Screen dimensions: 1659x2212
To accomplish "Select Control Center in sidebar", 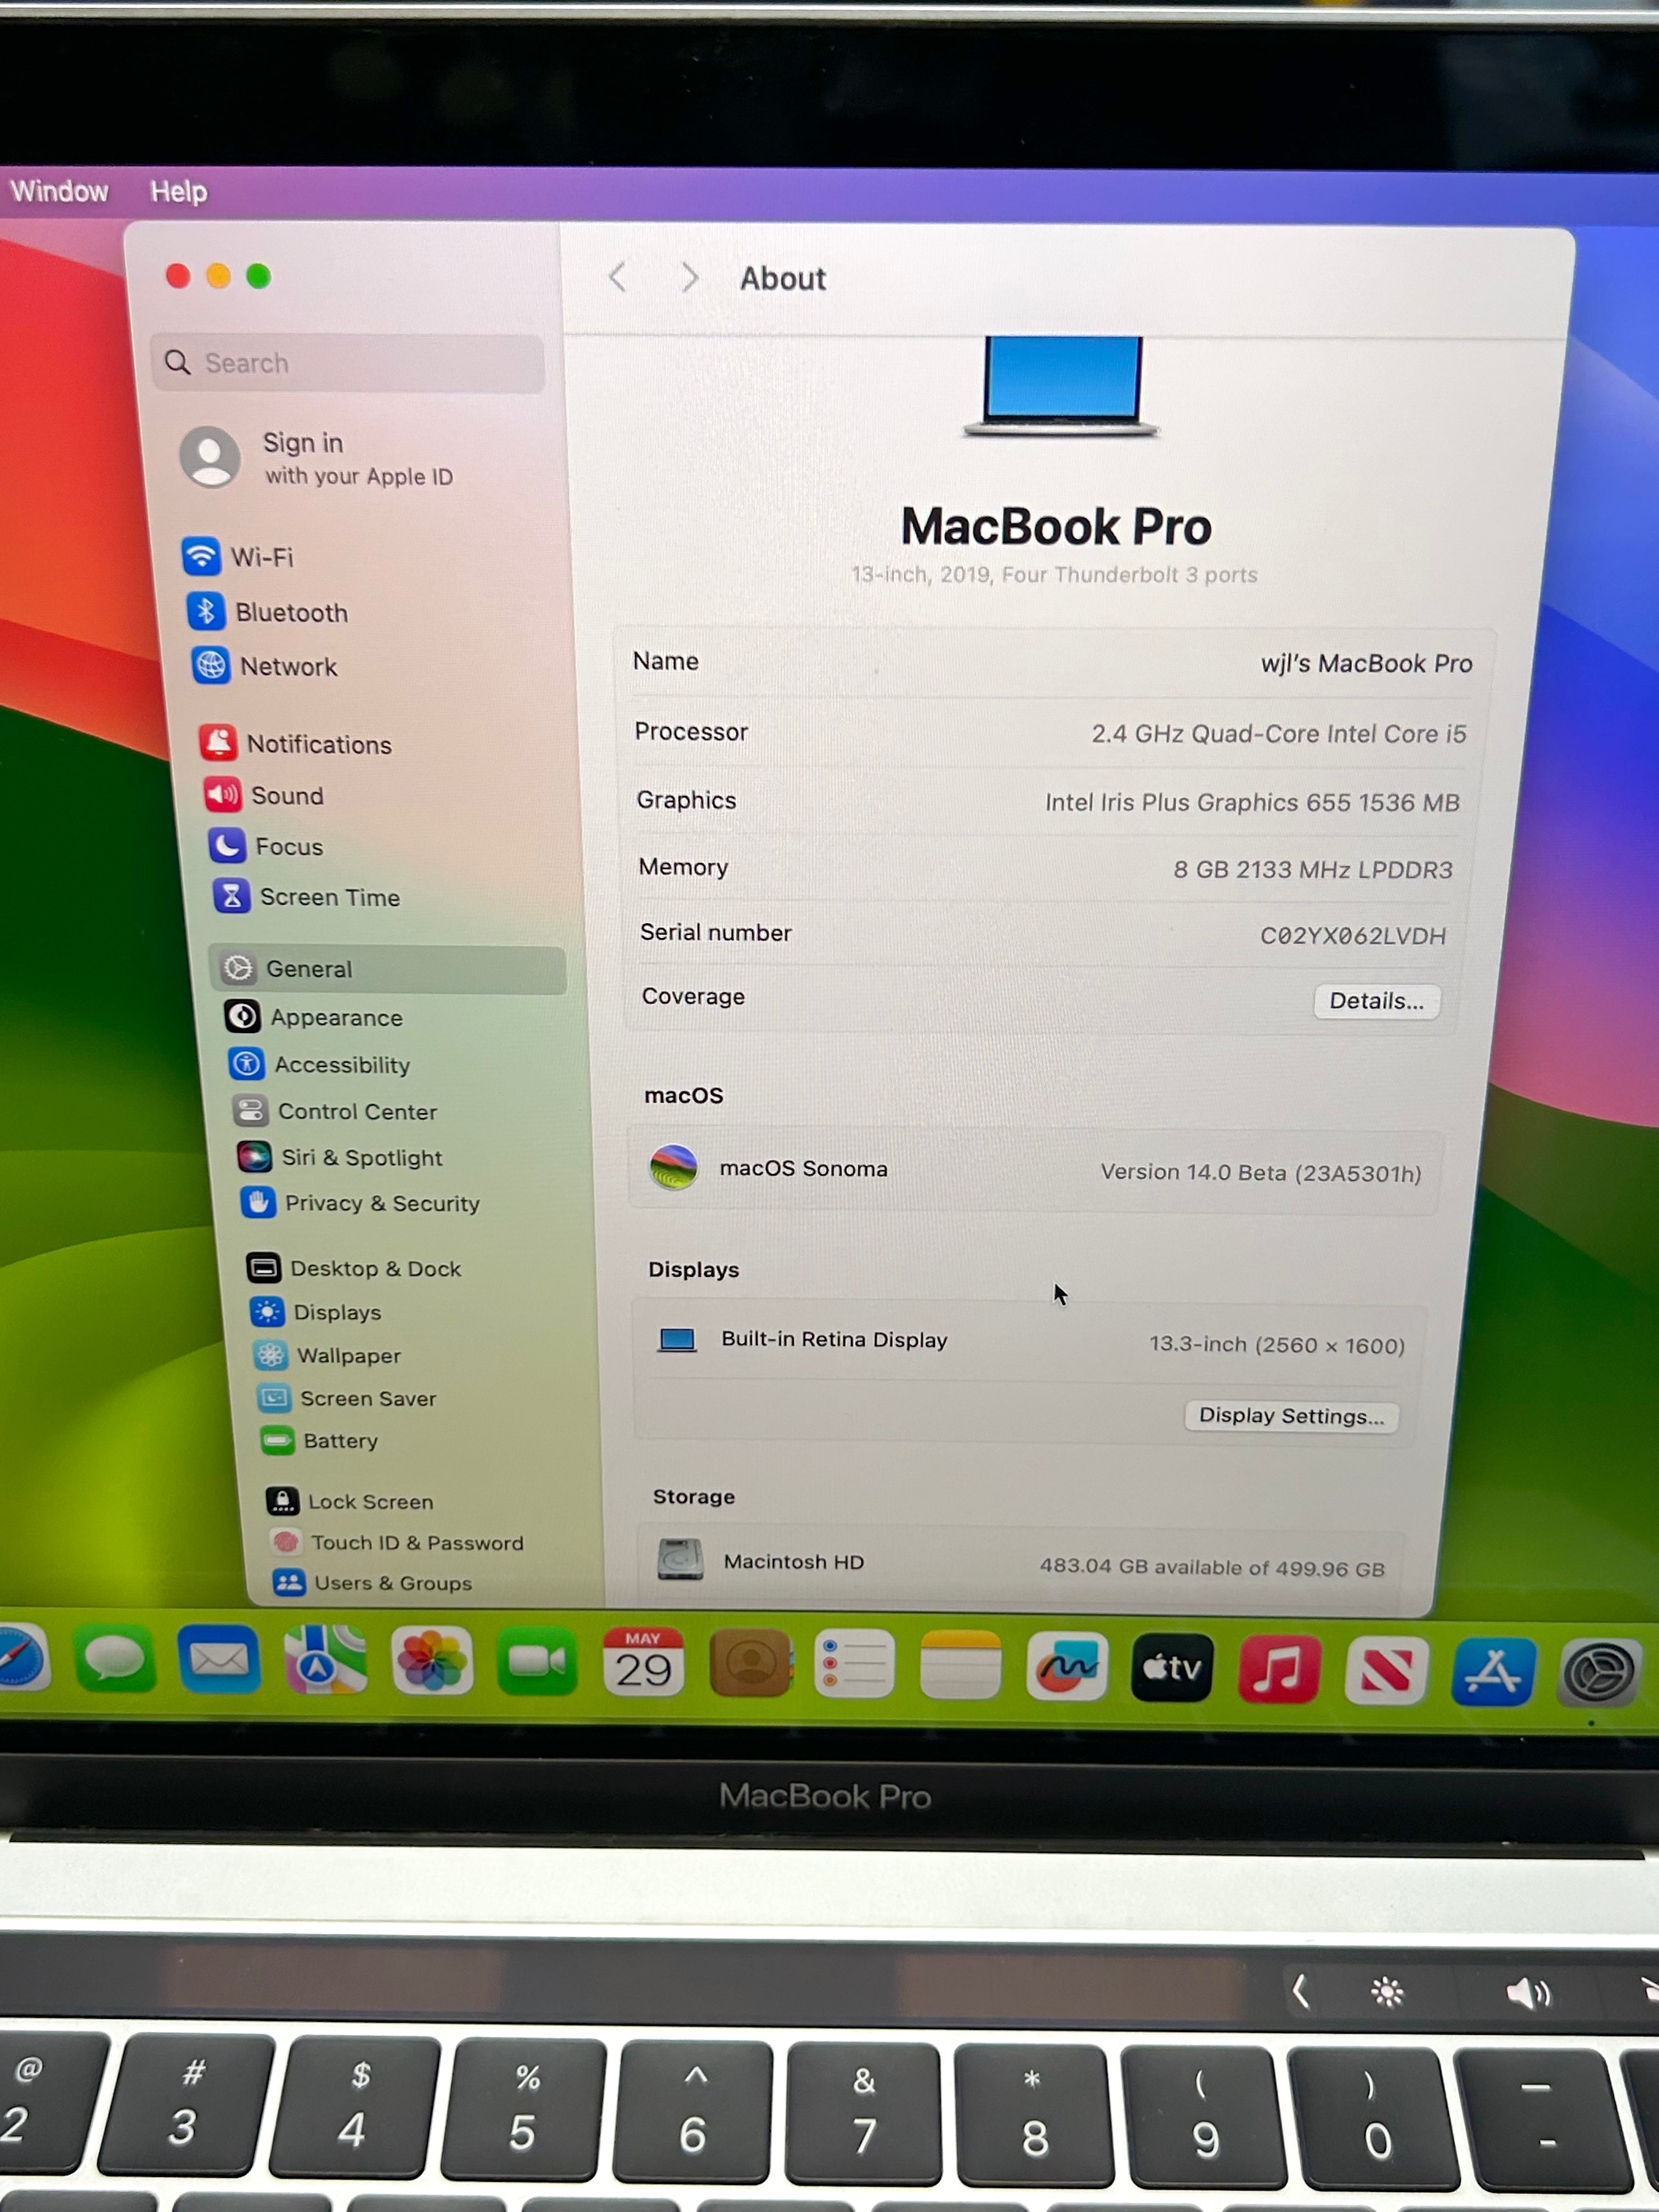I will (x=334, y=1111).
